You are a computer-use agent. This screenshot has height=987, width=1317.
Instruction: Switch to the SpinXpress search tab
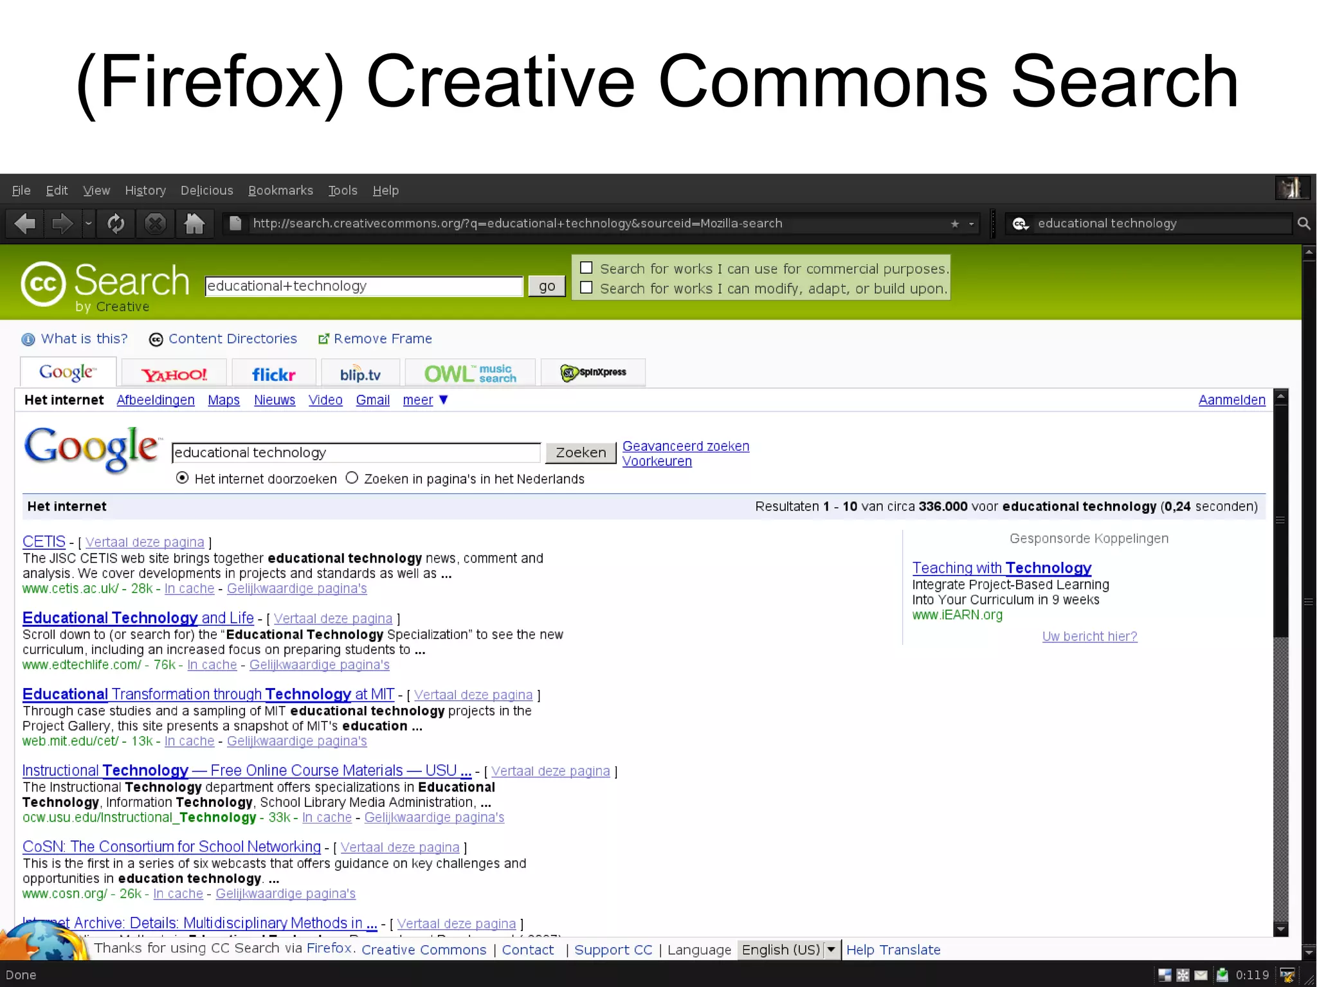tap(593, 373)
